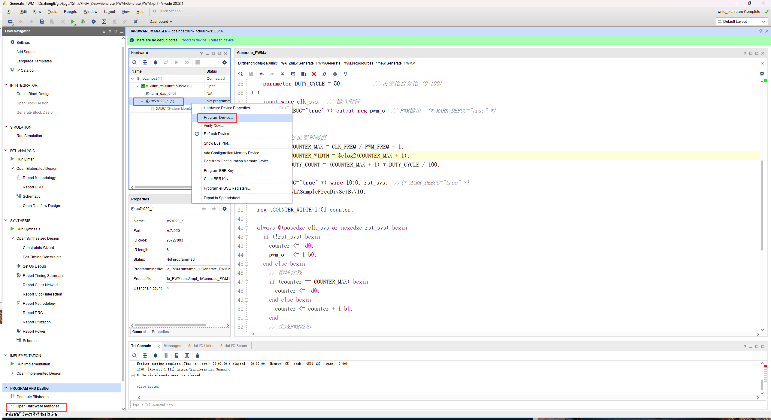Clear the Tcl Console with trash icon
The height and width of the screenshot is (420, 771).
[197, 355]
